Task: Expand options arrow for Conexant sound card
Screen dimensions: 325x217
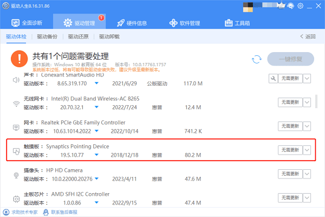Action: tap(307, 79)
